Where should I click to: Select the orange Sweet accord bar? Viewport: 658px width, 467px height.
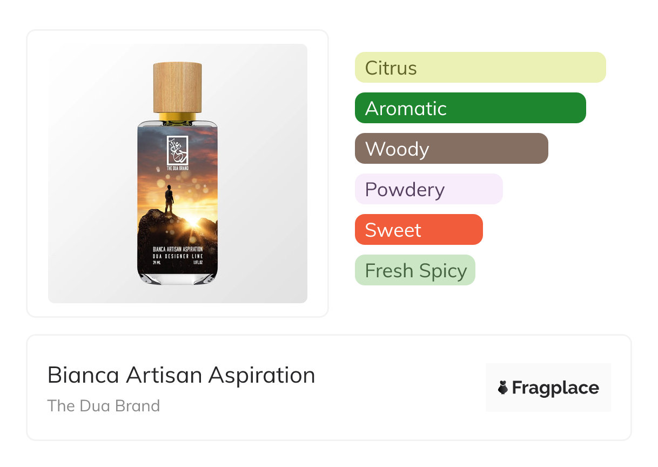pyautogui.click(x=418, y=230)
